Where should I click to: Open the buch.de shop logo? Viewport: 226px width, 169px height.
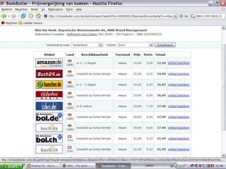pos(49,128)
